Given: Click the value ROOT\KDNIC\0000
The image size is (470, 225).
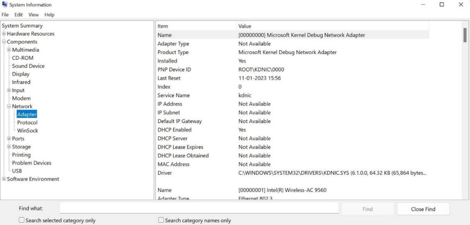Looking at the screenshot, I should click(x=261, y=70).
